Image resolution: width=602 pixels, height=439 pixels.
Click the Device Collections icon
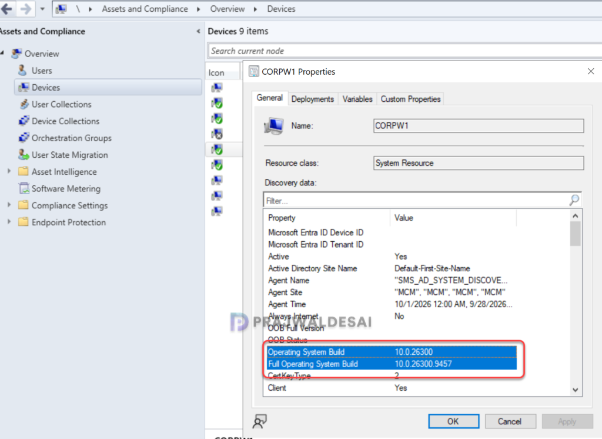coord(24,121)
